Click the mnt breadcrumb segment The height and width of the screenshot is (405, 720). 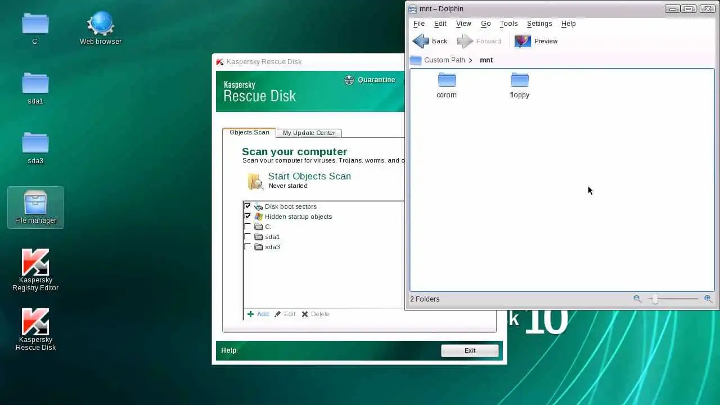[487, 60]
